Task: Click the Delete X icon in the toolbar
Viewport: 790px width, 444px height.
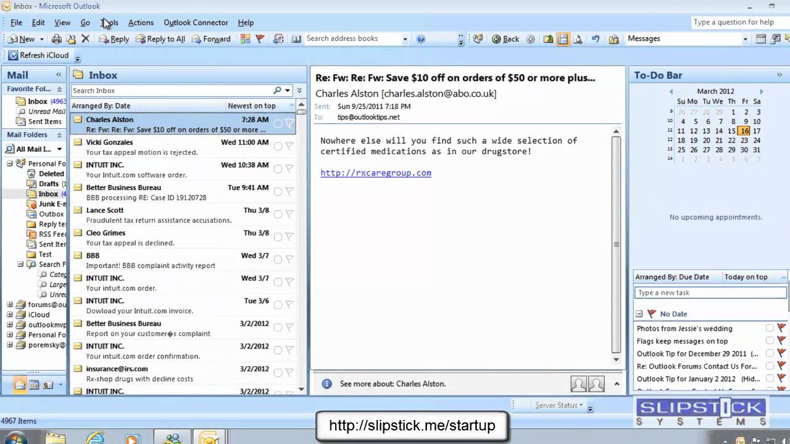Action: tap(86, 39)
